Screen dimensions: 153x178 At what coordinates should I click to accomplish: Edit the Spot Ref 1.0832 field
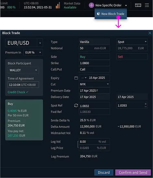[x=94, y=105]
